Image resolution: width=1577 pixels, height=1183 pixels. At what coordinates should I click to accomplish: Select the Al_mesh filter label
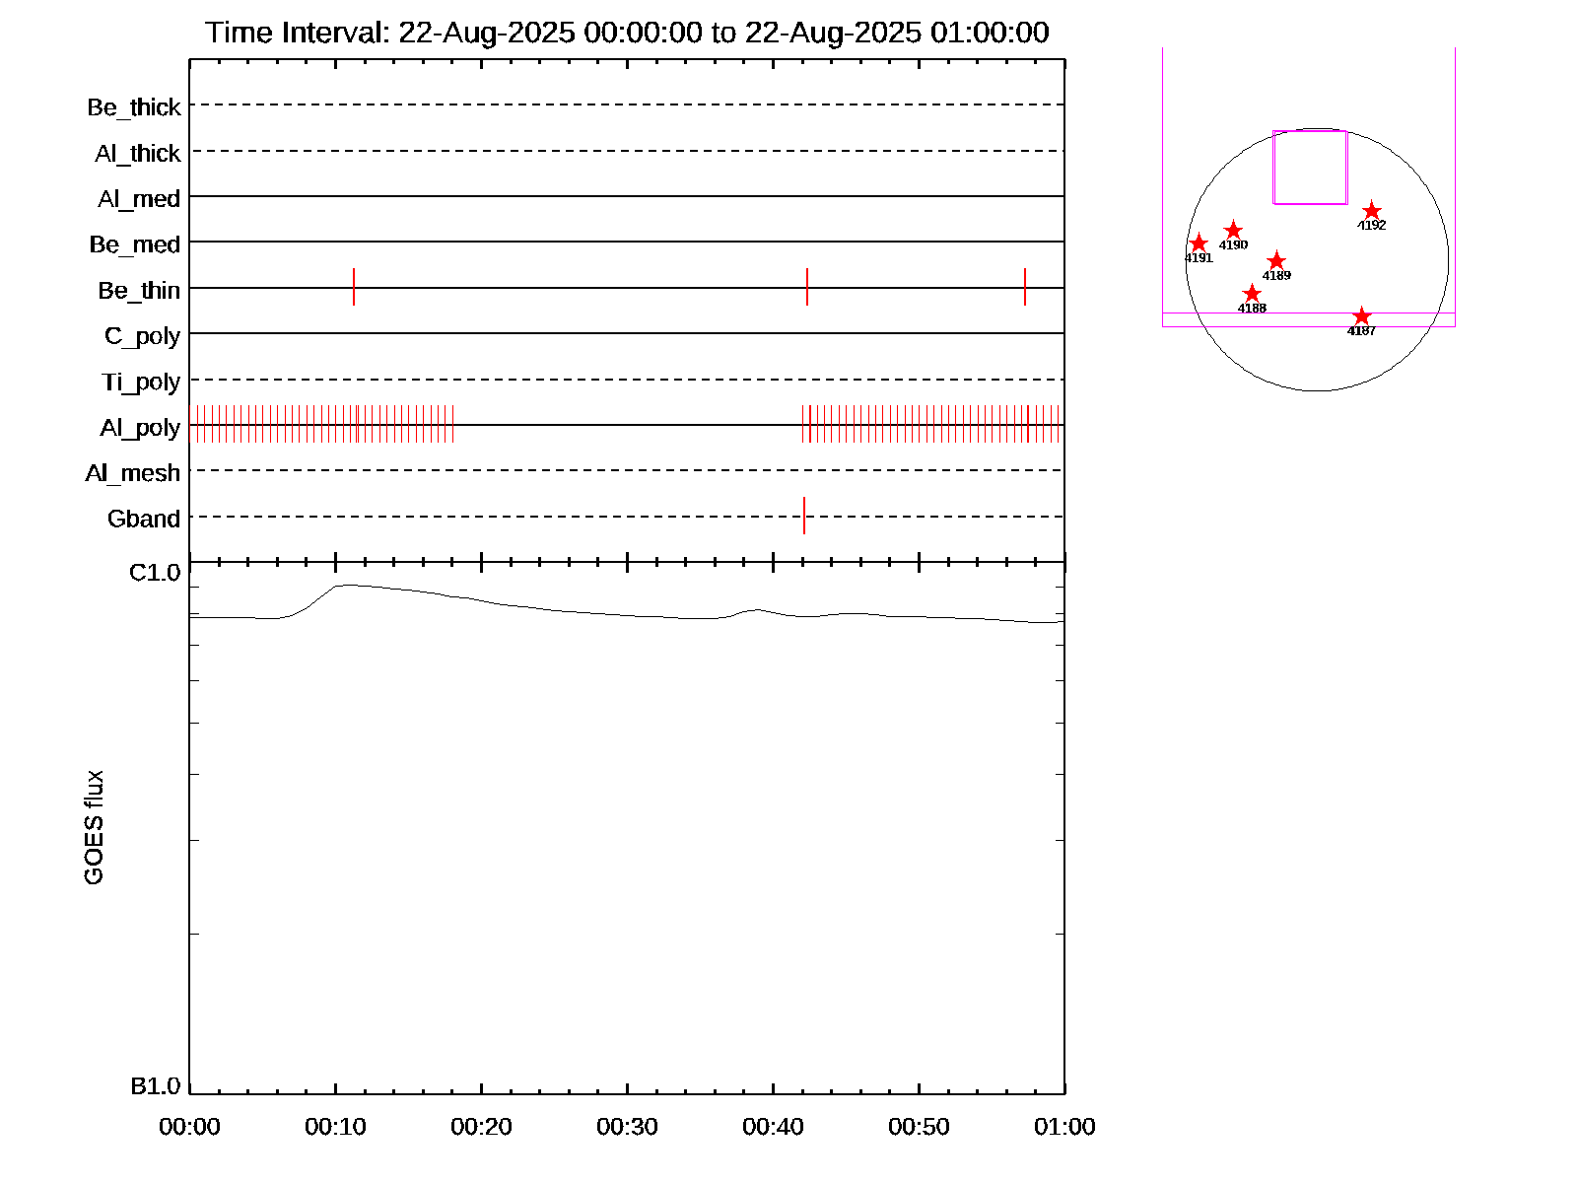click(133, 473)
